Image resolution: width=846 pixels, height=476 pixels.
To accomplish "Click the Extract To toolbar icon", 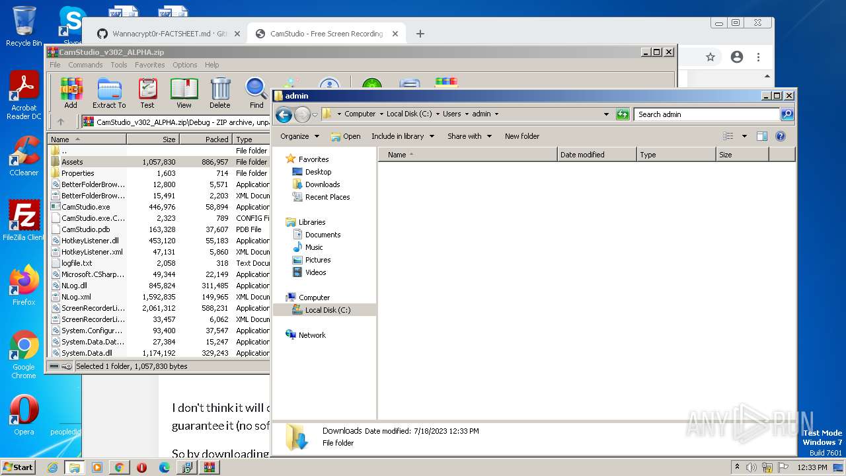I will point(109,93).
